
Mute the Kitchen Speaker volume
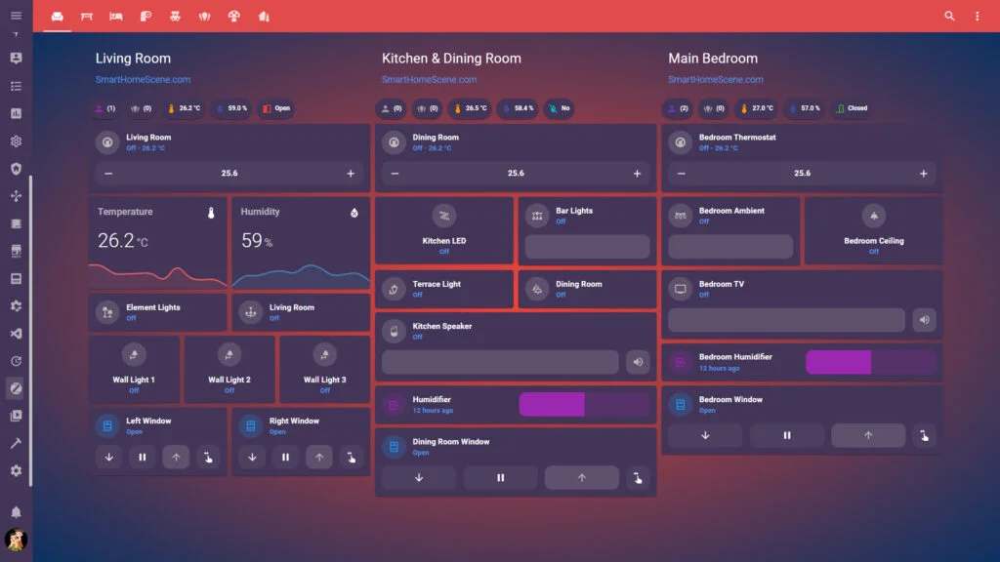pyautogui.click(x=638, y=363)
